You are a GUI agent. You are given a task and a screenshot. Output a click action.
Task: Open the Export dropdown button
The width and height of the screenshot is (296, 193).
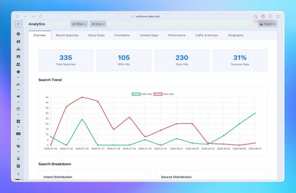pyautogui.click(x=267, y=24)
